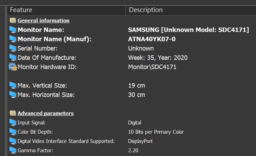Click the SAMSUNG Unknown Model SDC4171 value
This screenshot has height=156, width=256.
point(188,30)
